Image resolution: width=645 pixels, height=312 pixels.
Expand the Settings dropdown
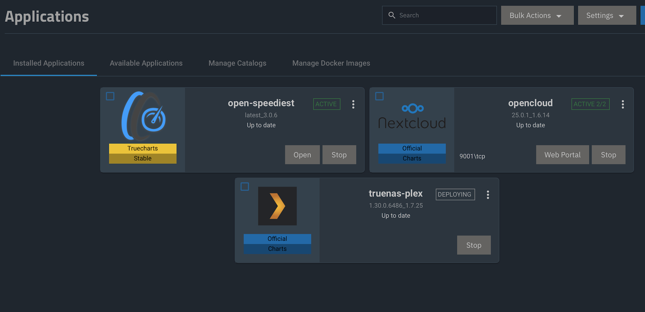606,16
